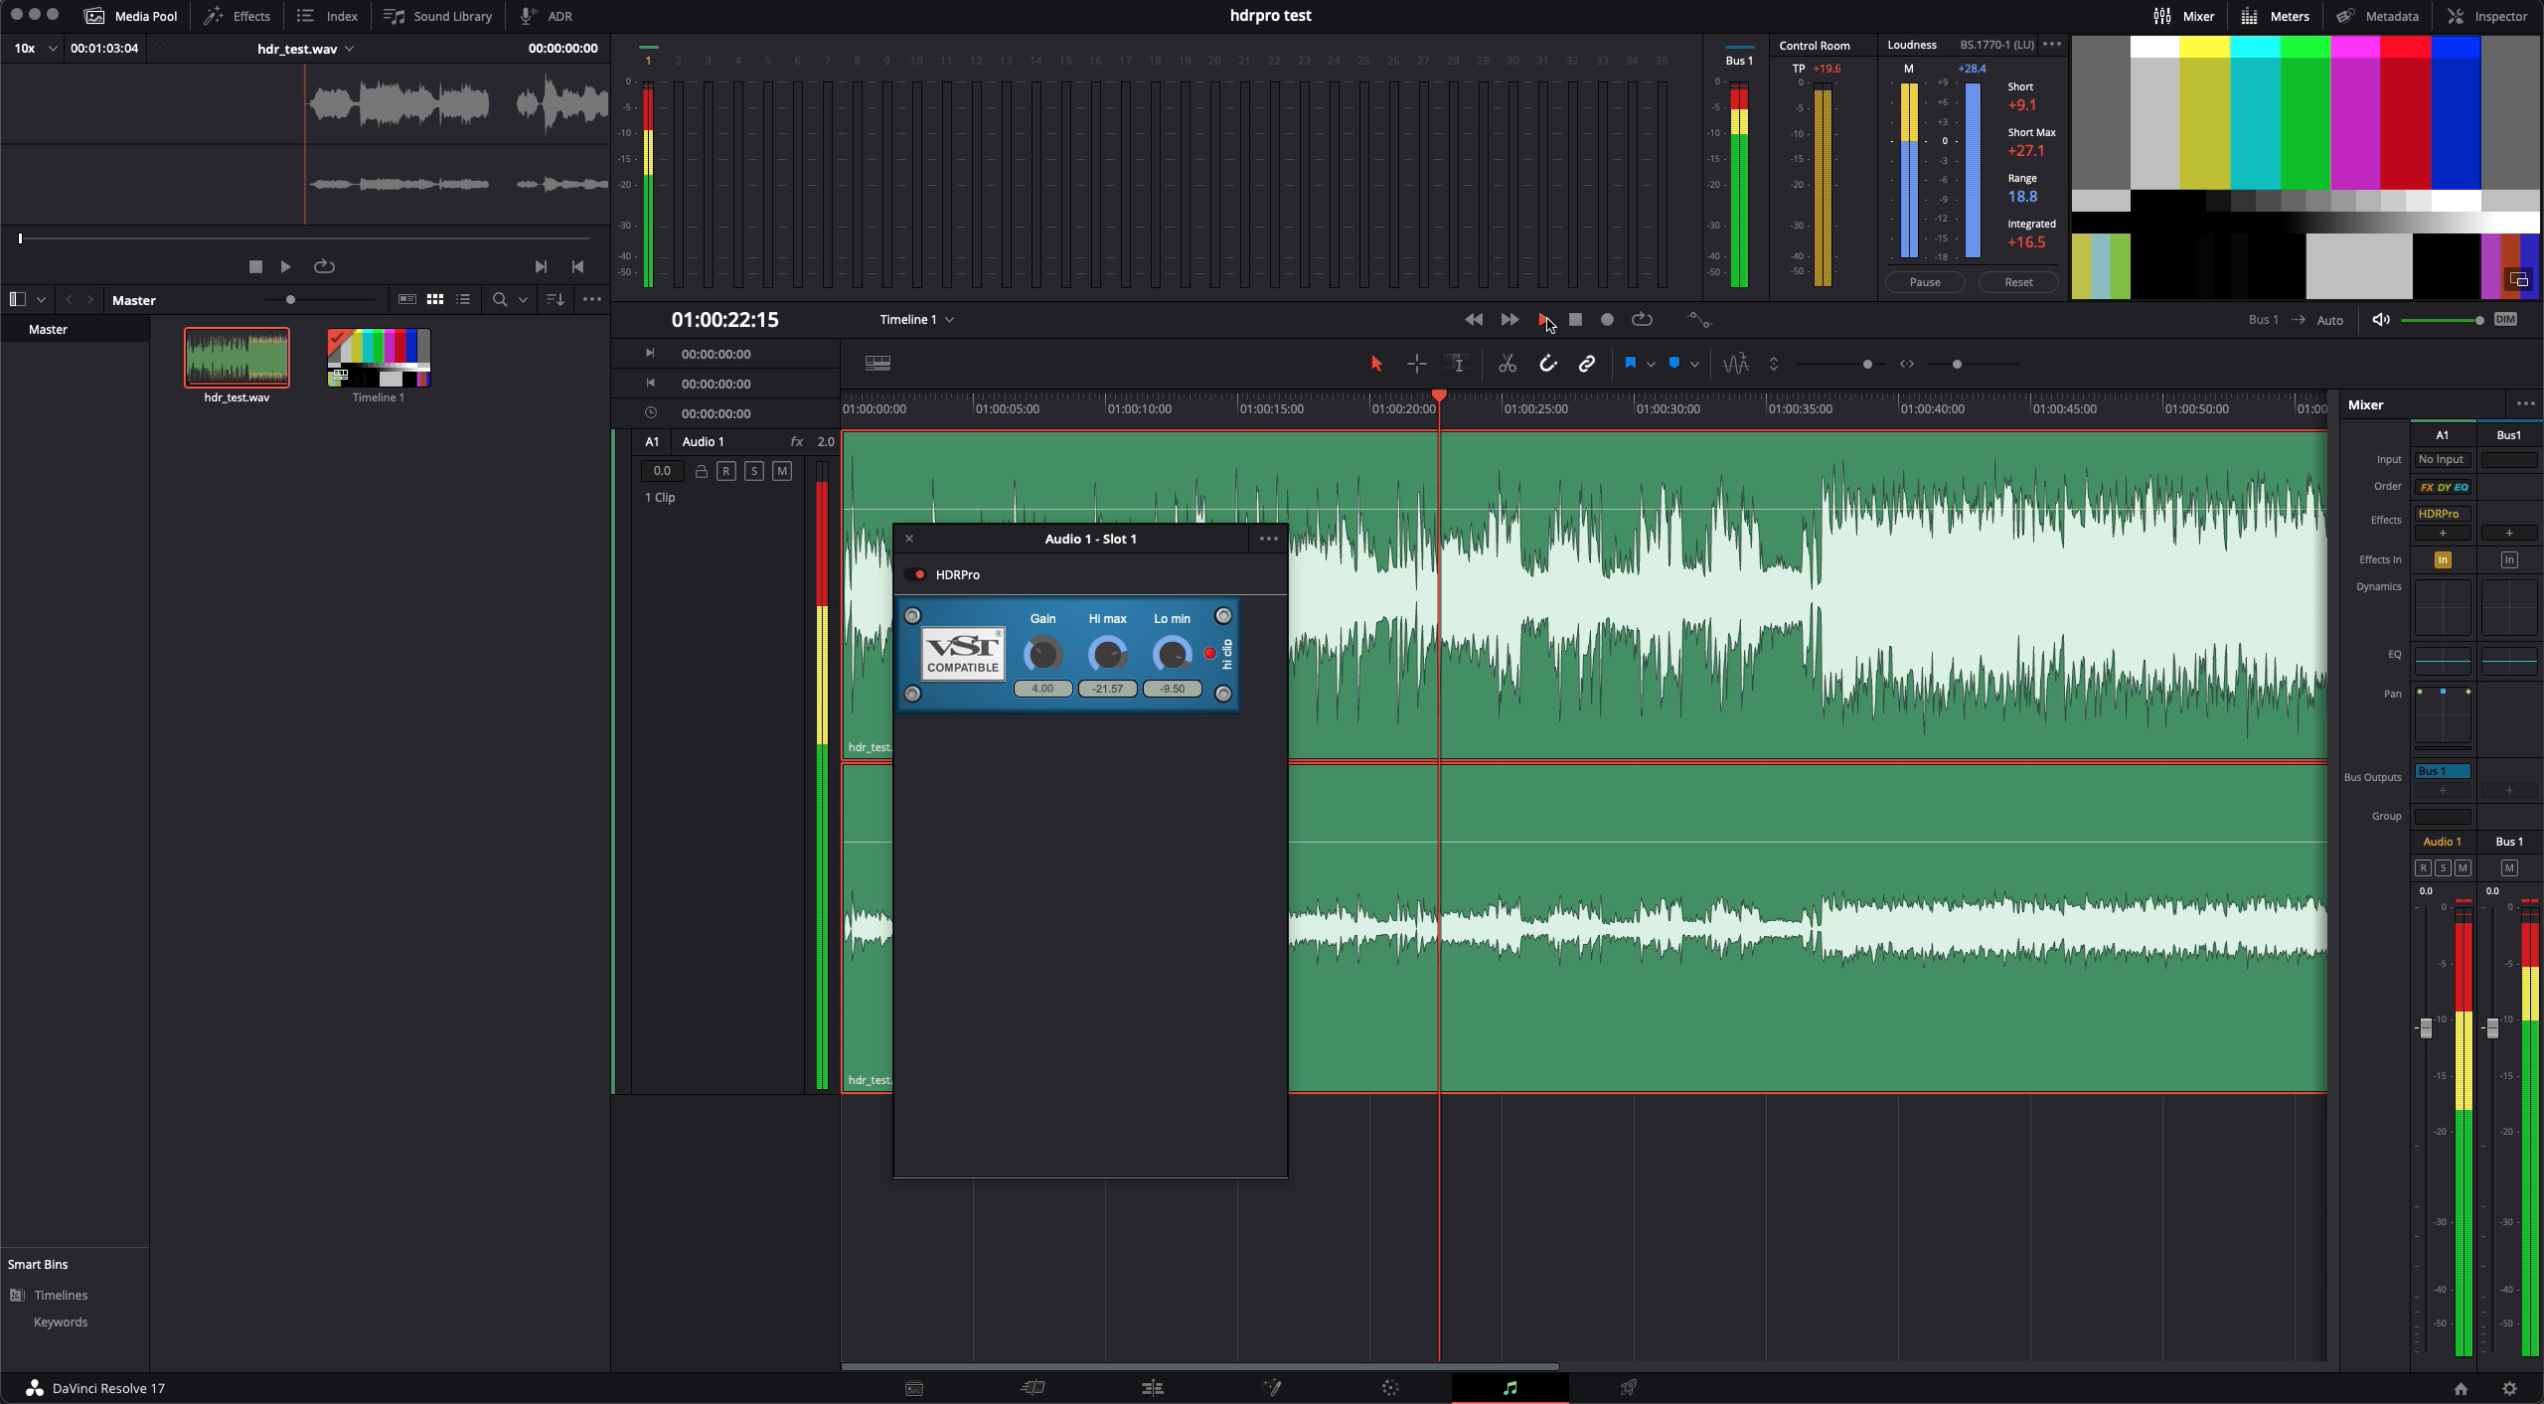Select the hdr_test.wav thumbnail in Media Pool
The height and width of the screenshot is (1404, 2544).
237,358
